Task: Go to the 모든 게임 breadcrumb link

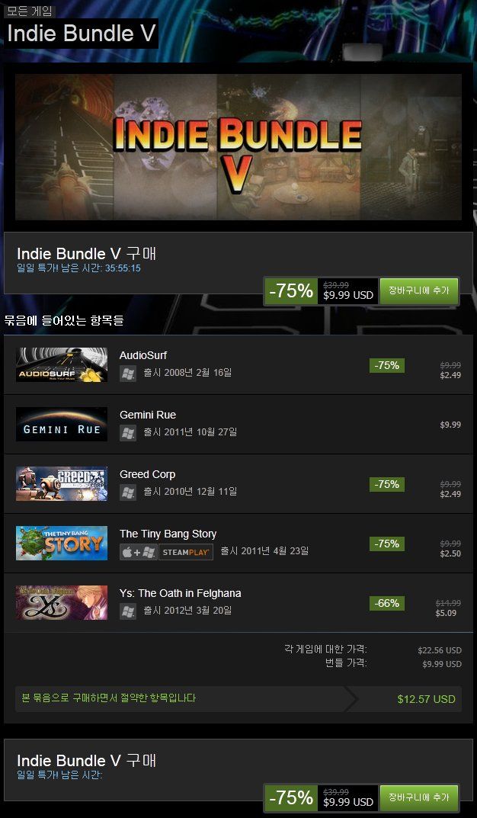Action: [30, 11]
